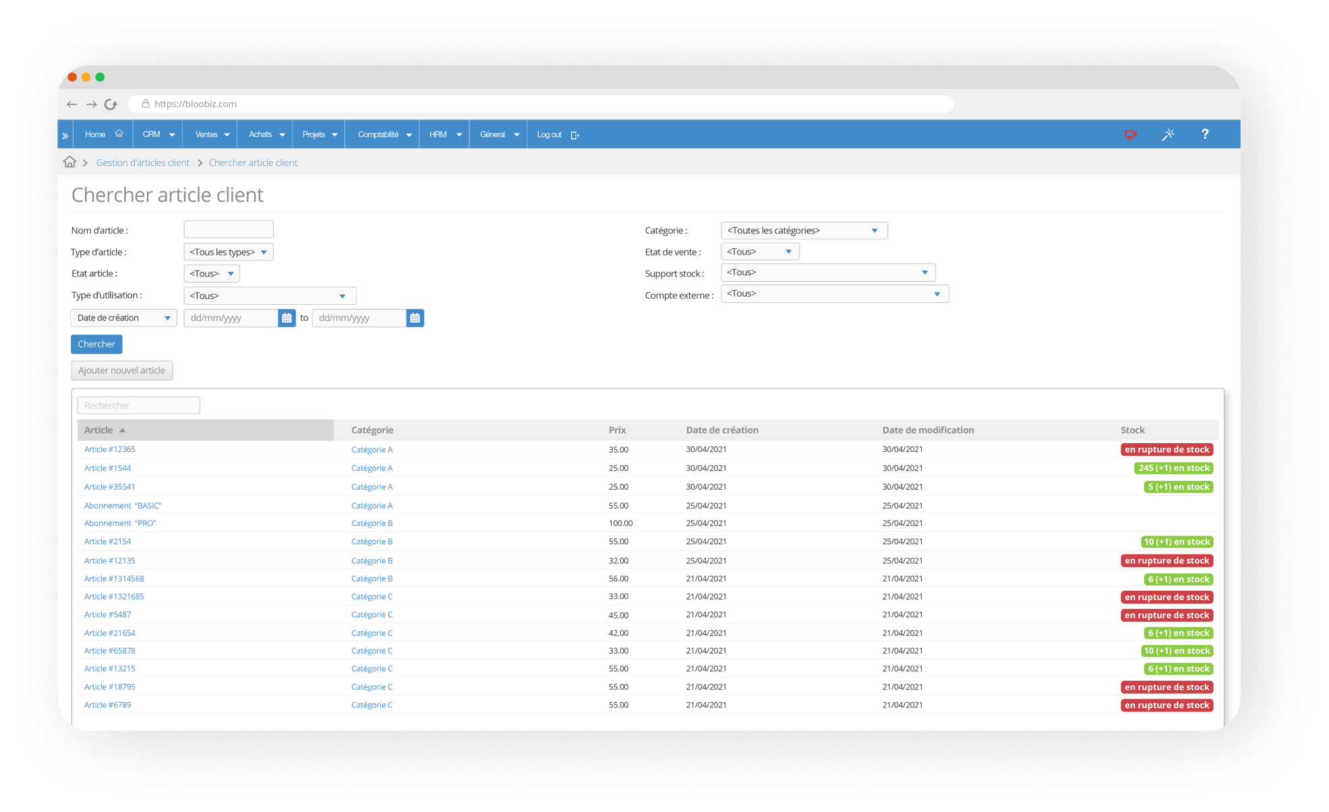This screenshot has width=1329, height=812.
Task: Click the end date dd/mm/yyyy field
Action: (359, 318)
